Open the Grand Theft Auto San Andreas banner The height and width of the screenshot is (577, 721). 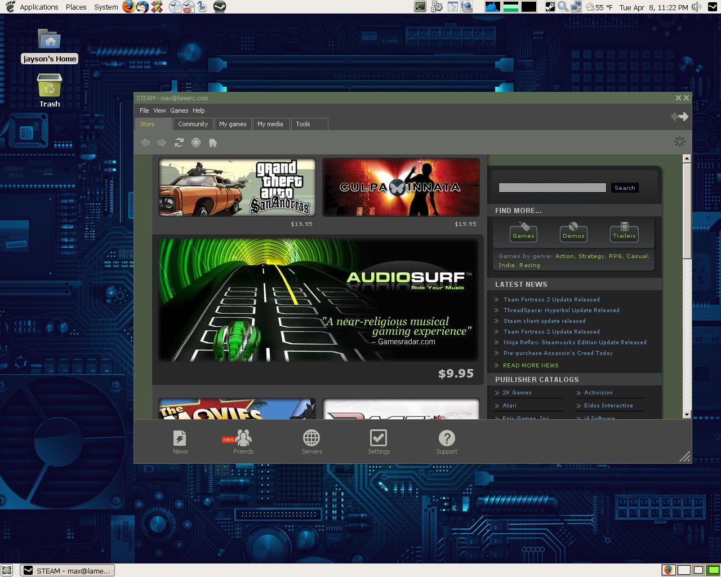[237, 188]
